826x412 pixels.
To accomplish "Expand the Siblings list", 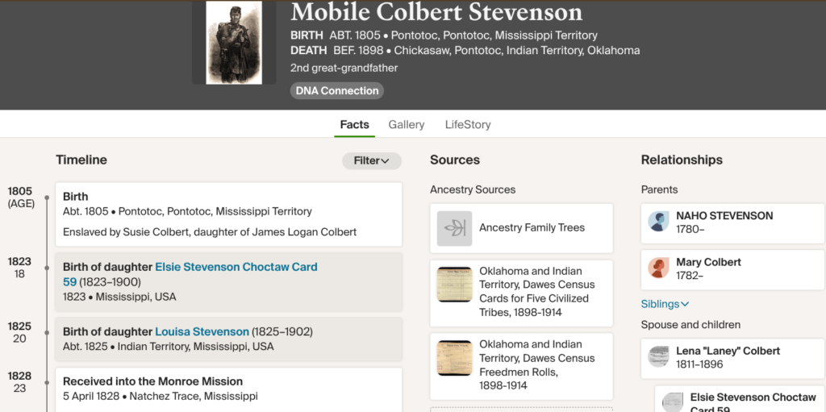I will (665, 304).
